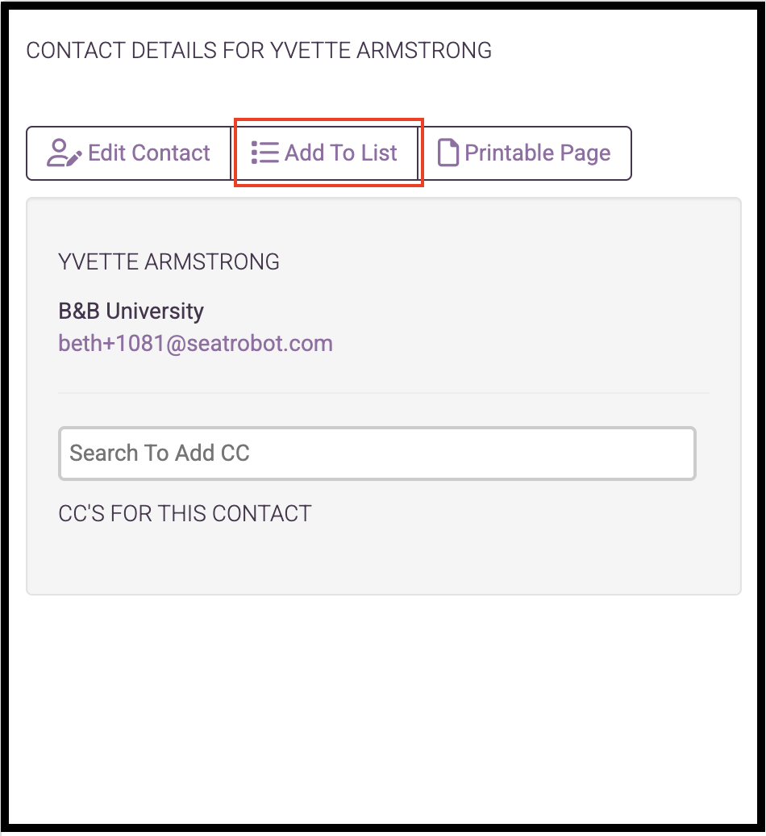The width and height of the screenshot is (766, 836).
Task: Email beth+1081@seatrobot.com via the link
Action: click(x=195, y=344)
